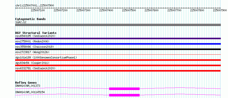Image resolution: width=228 pixels, height=98 pixels.
Task: Click gene label DNAH14|NM_001145154
Action: pos(30,92)
